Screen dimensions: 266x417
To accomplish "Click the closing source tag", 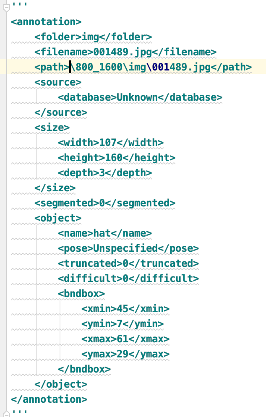I will click(x=61, y=112).
